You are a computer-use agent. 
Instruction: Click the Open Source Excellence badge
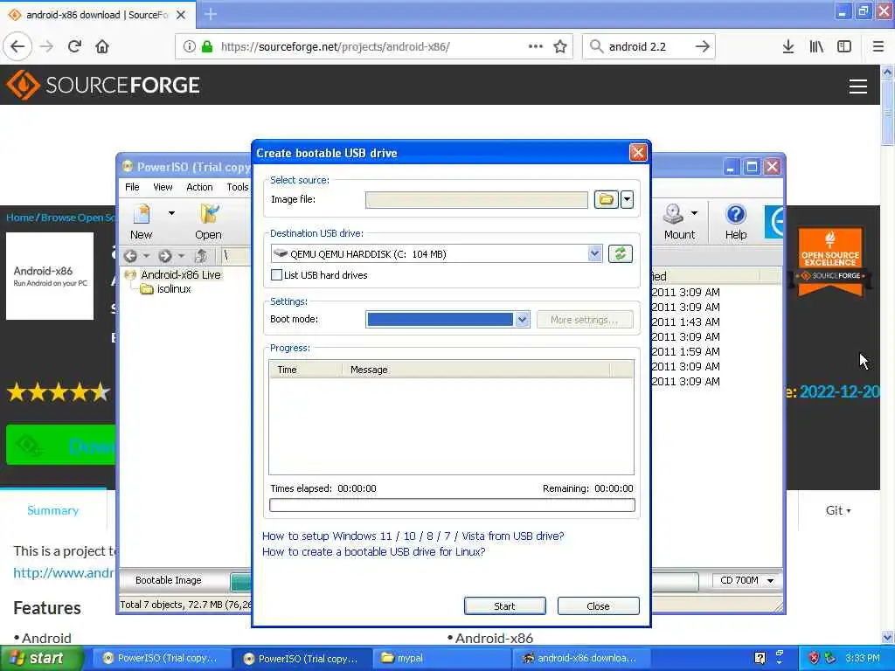point(830,261)
